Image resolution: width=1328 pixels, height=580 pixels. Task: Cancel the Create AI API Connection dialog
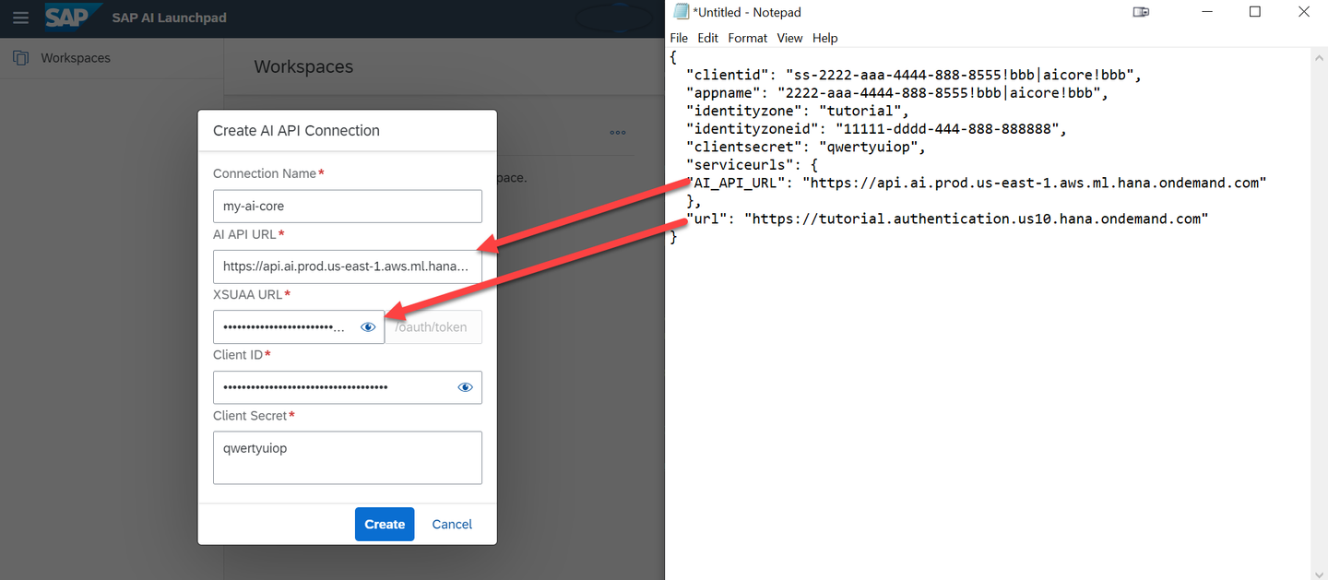[452, 524]
